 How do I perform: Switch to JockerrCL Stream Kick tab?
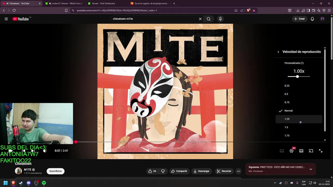click(64, 3)
